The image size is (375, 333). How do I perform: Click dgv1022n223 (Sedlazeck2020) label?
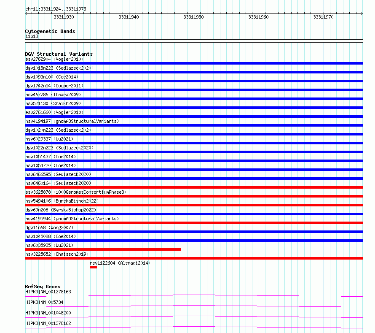(x=59, y=148)
